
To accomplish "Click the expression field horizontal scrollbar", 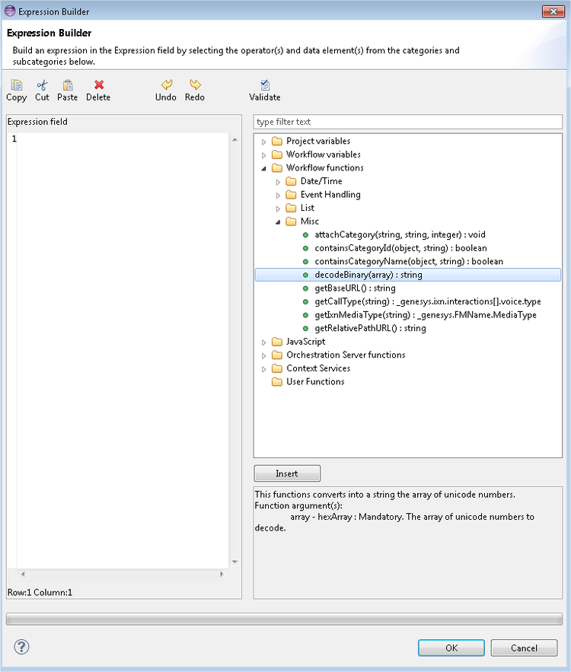I will coord(122,574).
